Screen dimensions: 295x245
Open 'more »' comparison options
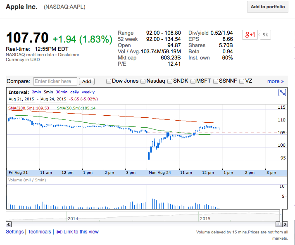click(276, 81)
